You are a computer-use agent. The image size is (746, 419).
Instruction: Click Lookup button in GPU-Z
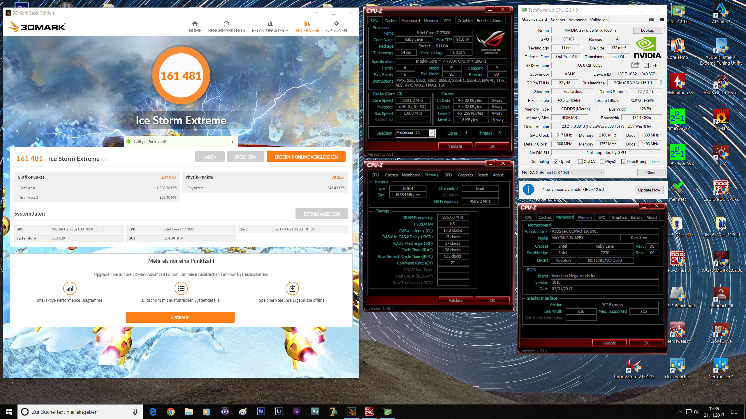click(648, 30)
